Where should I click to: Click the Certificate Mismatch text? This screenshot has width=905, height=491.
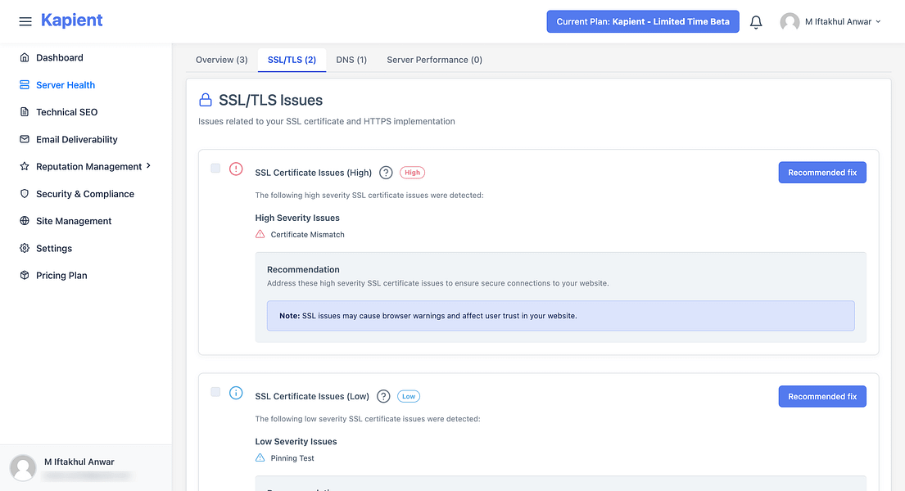[x=308, y=235]
